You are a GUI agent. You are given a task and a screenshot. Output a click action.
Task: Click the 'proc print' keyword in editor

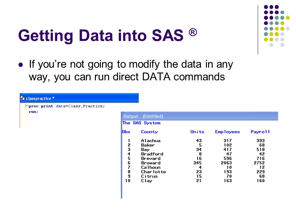(41, 106)
